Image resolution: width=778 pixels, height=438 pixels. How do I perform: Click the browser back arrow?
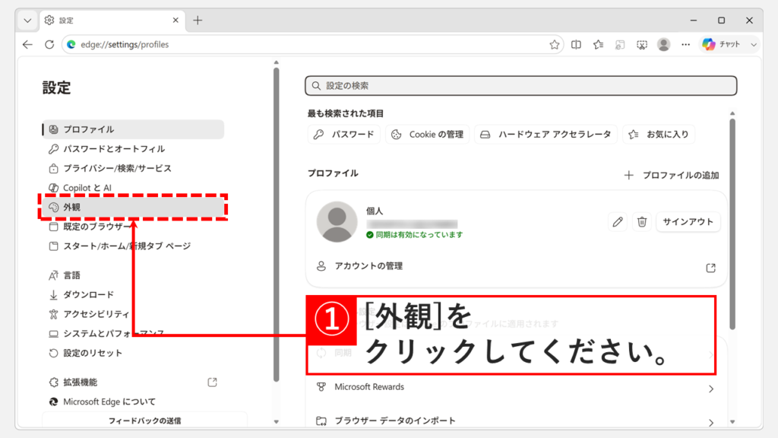[x=27, y=45]
